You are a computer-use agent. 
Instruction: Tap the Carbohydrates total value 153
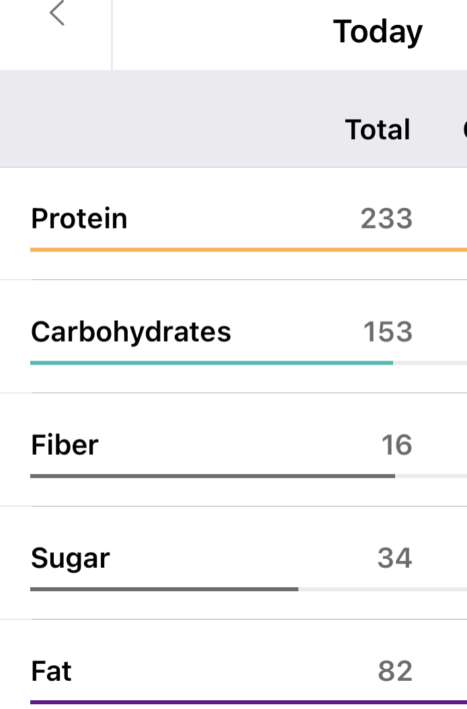(x=388, y=332)
